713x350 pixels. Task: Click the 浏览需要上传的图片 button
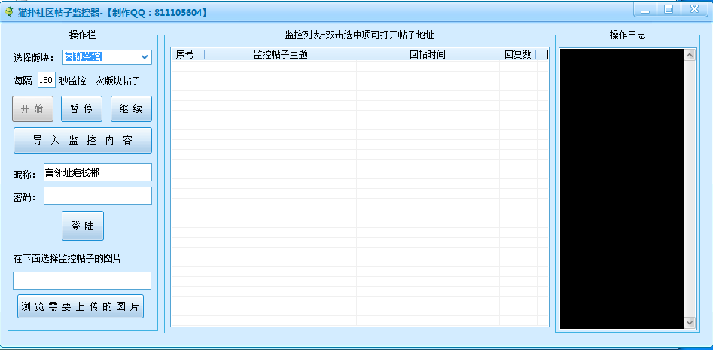pyautogui.click(x=81, y=306)
